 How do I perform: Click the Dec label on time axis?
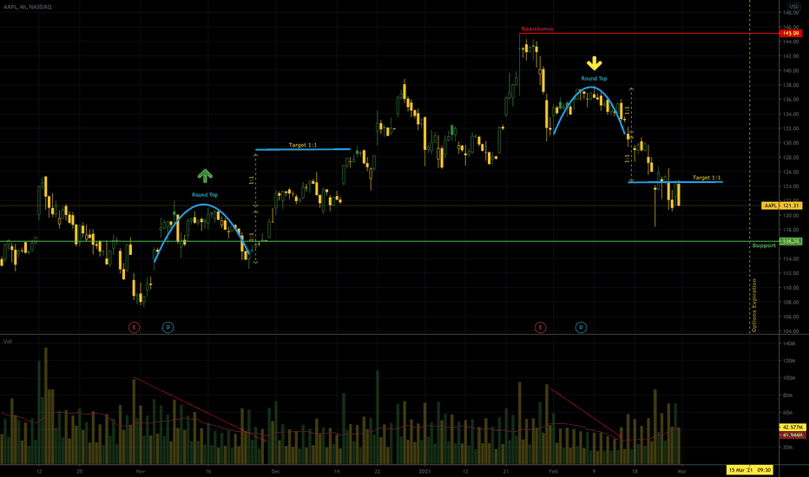click(x=275, y=471)
